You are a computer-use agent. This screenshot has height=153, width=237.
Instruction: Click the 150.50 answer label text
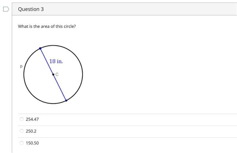pyautogui.click(x=32, y=143)
